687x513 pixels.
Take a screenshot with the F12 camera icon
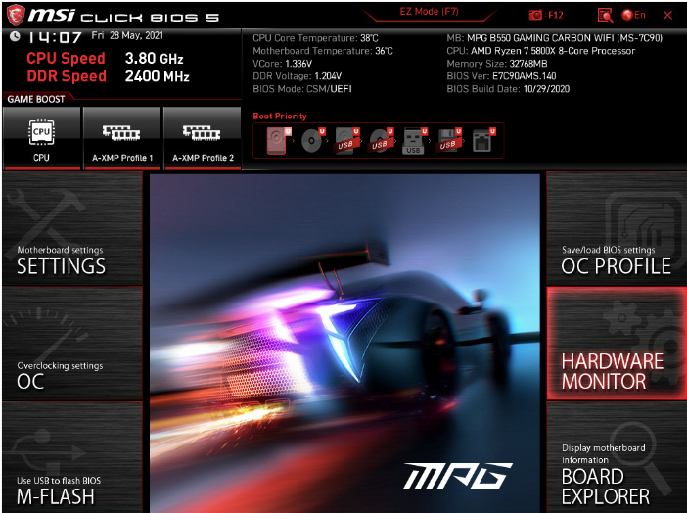point(545,15)
